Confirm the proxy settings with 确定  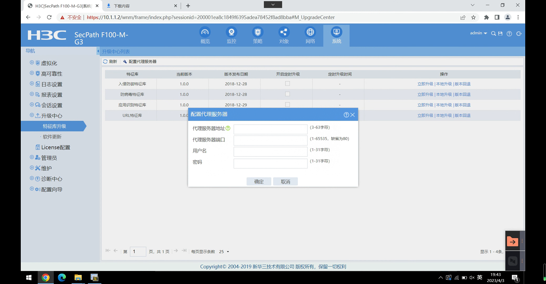click(259, 182)
